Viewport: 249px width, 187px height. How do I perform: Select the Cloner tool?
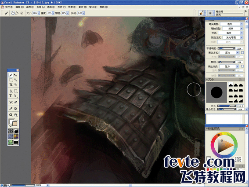tap(11, 102)
